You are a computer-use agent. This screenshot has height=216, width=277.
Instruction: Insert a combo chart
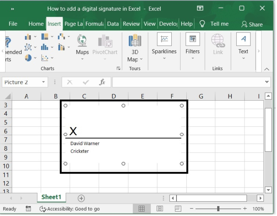(x=61, y=47)
